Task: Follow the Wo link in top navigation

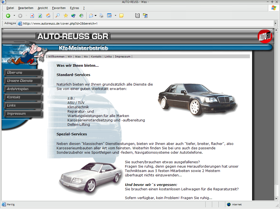Action: (x=86, y=57)
